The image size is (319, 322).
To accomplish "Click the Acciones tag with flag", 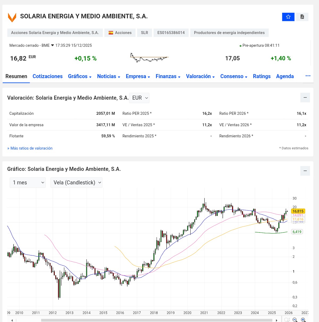I will point(120,33).
